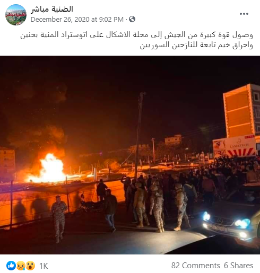
Task: Open the الضنية مباشر page name link
Action: point(52,9)
